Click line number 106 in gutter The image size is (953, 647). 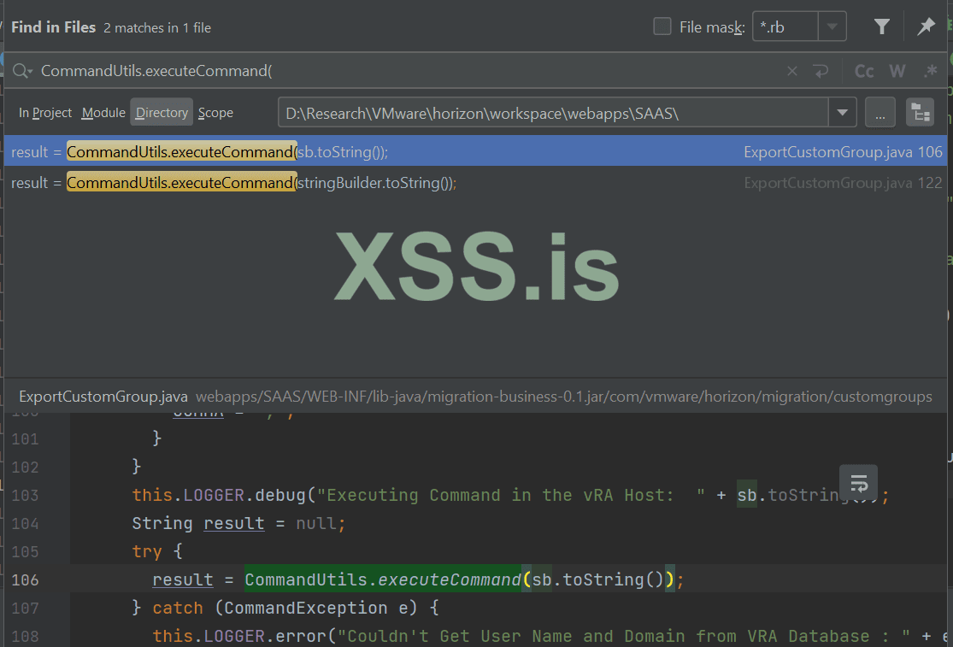[x=25, y=580]
